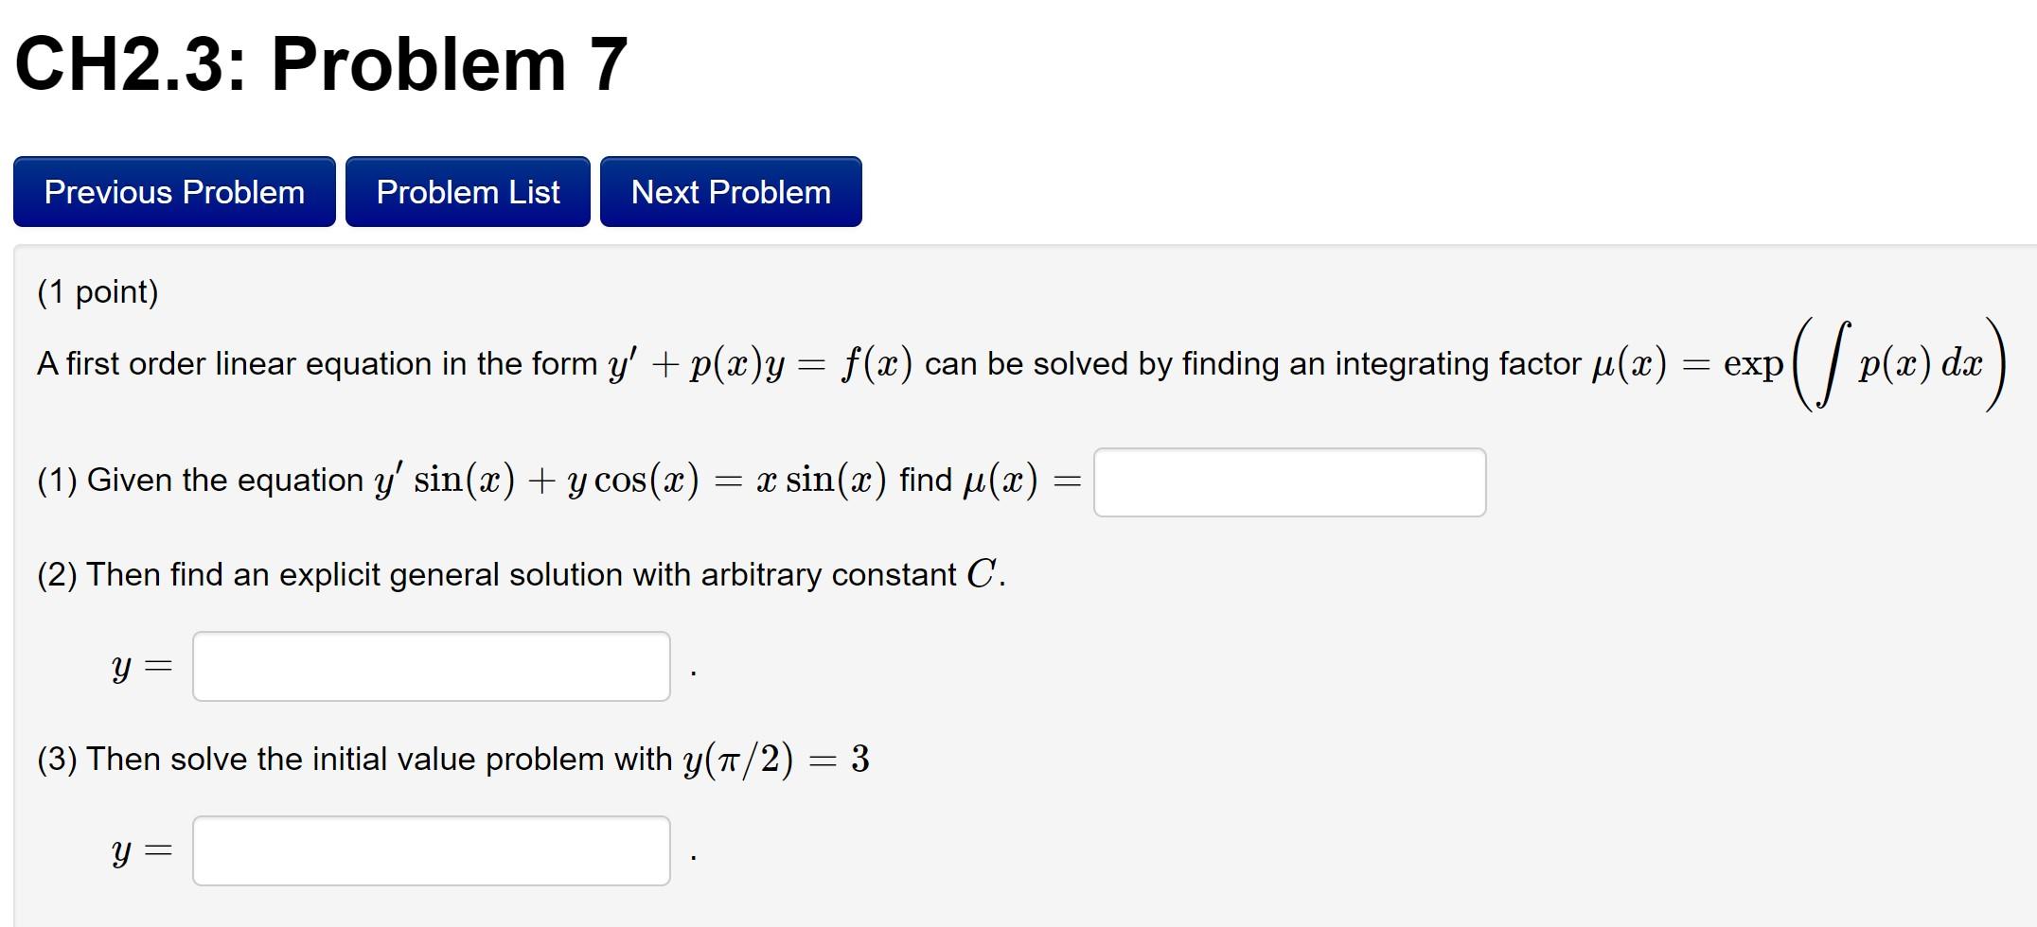
Task: Click the integrating factor μ(x) answer field
Action: pos(1289,482)
